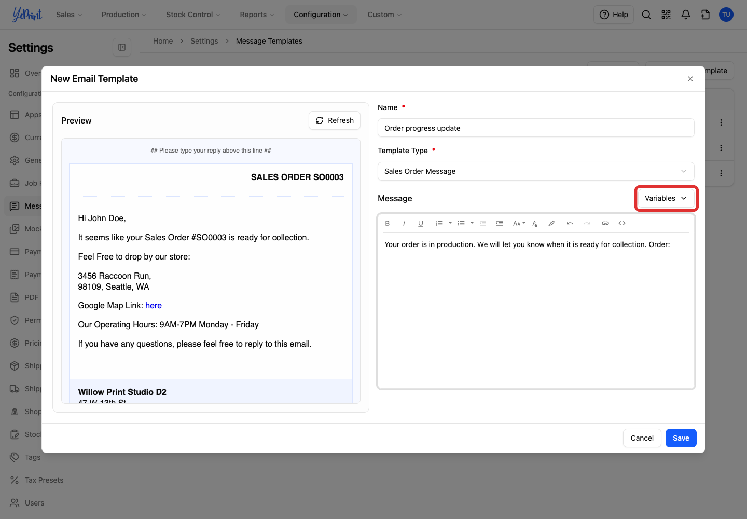
Task: Open the Reports menu
Action: (257, 15)
